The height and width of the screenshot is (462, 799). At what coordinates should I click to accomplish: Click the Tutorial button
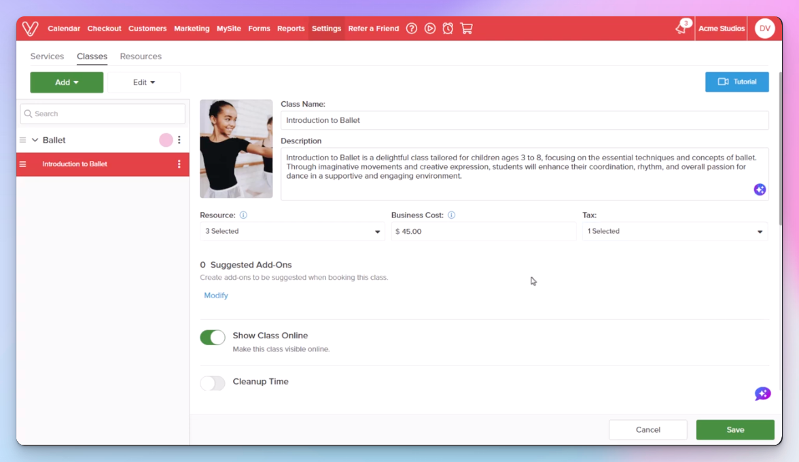click(x=736, y=82)
